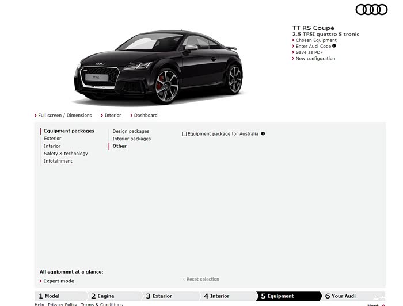Screen dimensions: 403x306
Task: Switch to Dashboard view
Action: click(146, 116)
